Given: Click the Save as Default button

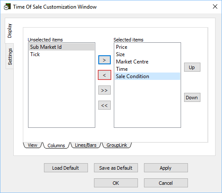Looking at the screenshot, I should (116, 168).
